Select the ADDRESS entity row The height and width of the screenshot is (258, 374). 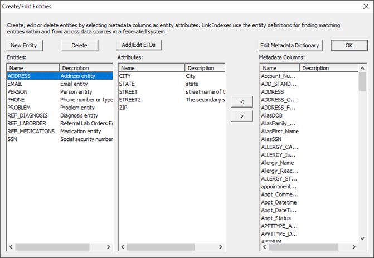coord(60,76)
